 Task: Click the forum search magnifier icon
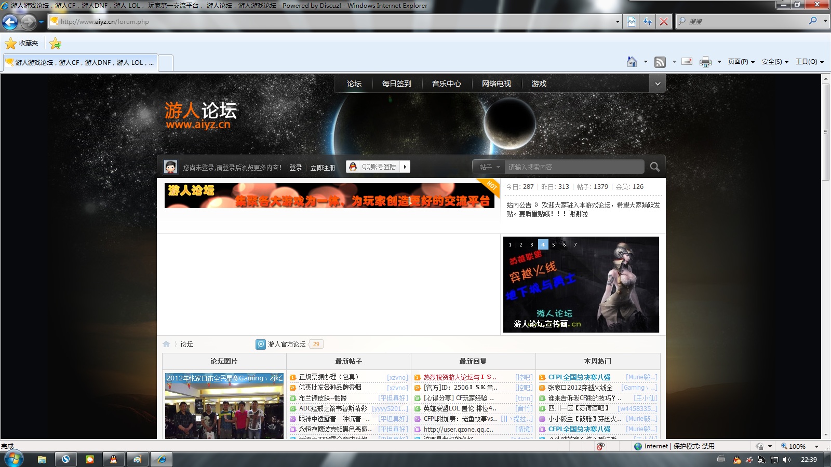(655, 167)
